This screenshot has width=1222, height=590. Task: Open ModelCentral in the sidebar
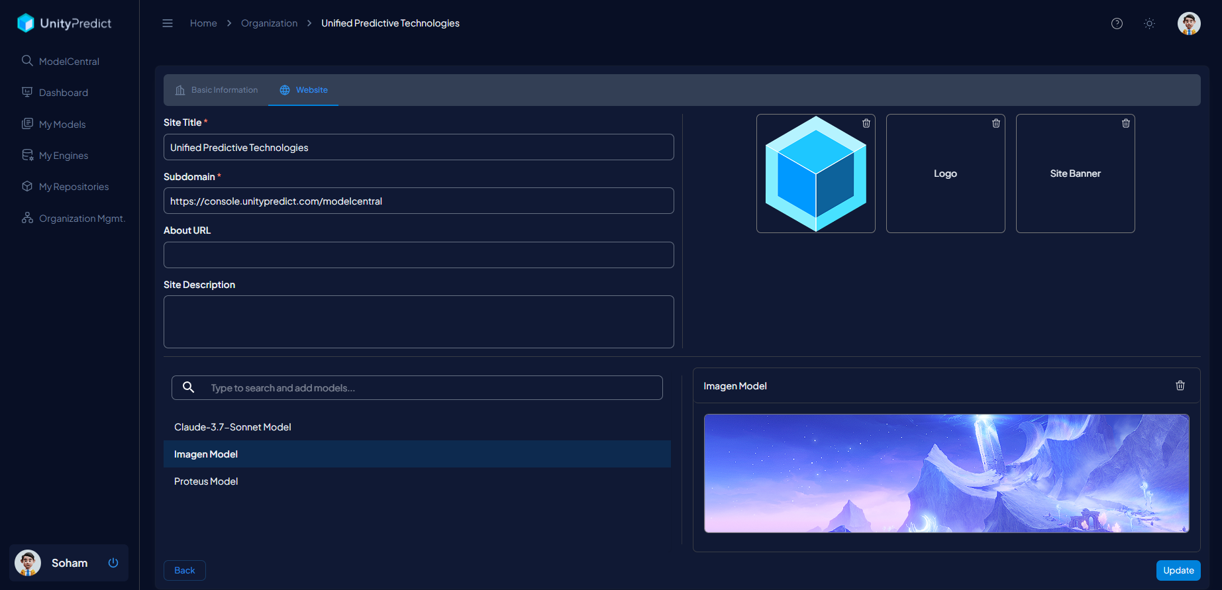pos(69,62)
